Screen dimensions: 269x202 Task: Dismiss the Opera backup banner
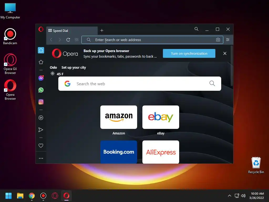225,53
